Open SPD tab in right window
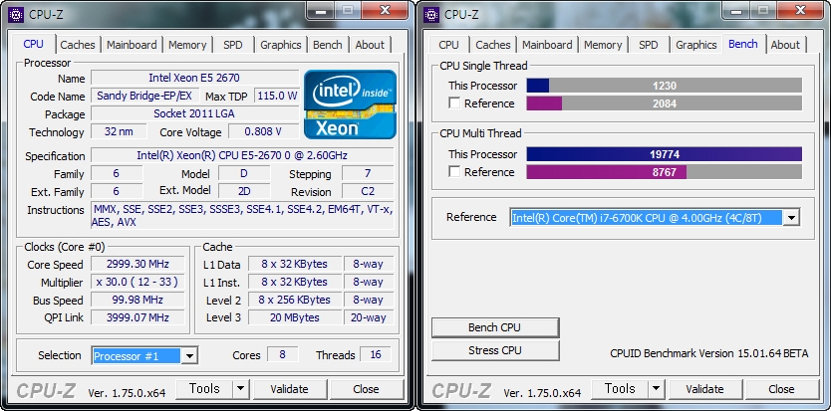The width and height of the screenshot is (831, 411). [x=648, y=45]
